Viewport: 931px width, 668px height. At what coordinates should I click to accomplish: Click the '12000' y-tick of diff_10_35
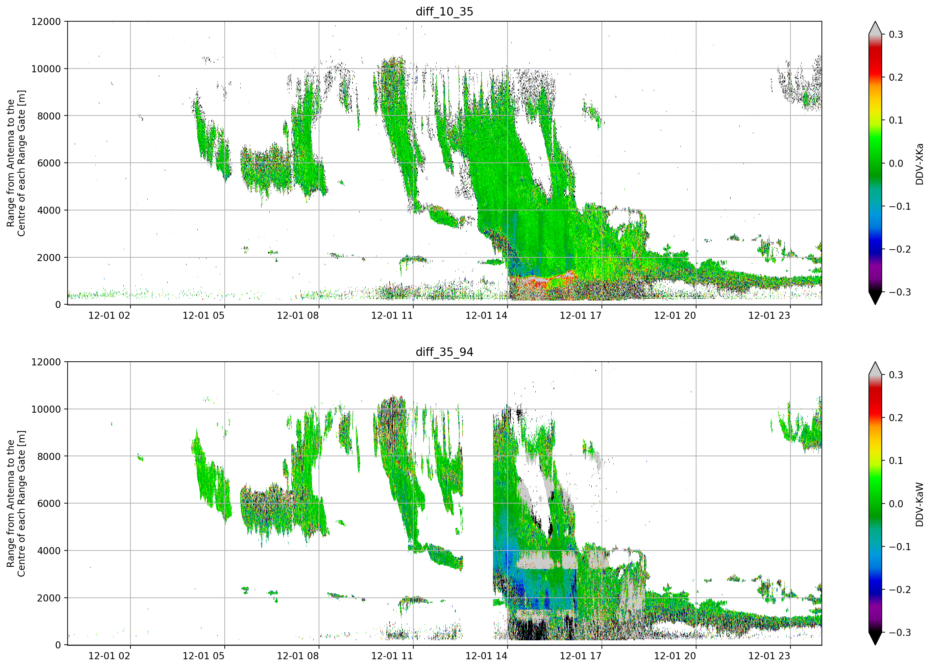(x=46, y=21)
